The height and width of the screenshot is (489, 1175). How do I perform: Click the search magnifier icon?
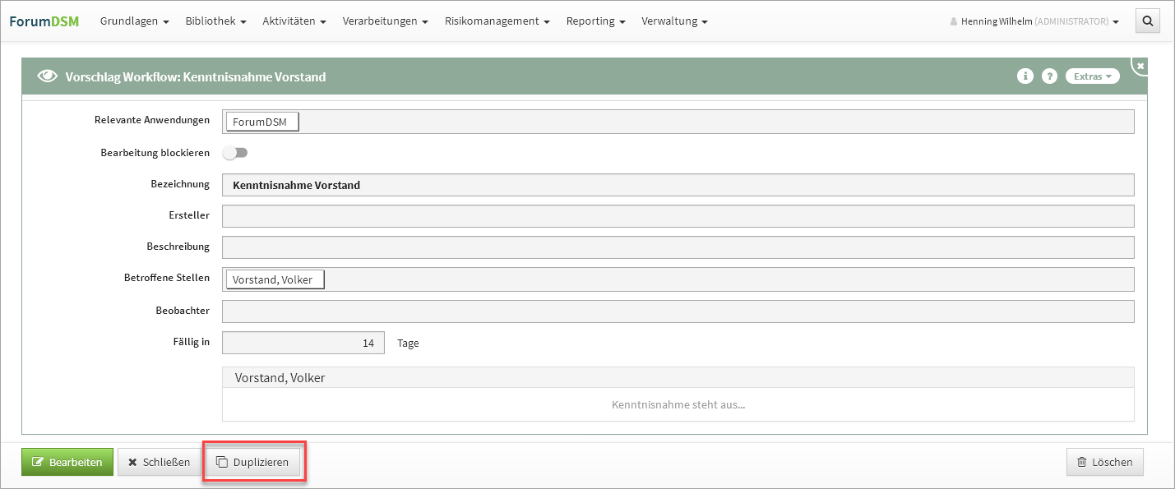point(1146,21)
